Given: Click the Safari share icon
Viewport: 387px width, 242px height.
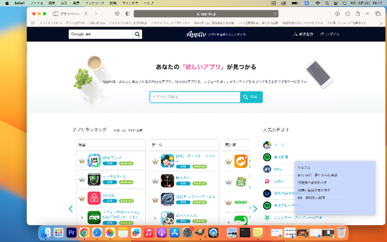Looking at the screenshot, I should 357,14.
